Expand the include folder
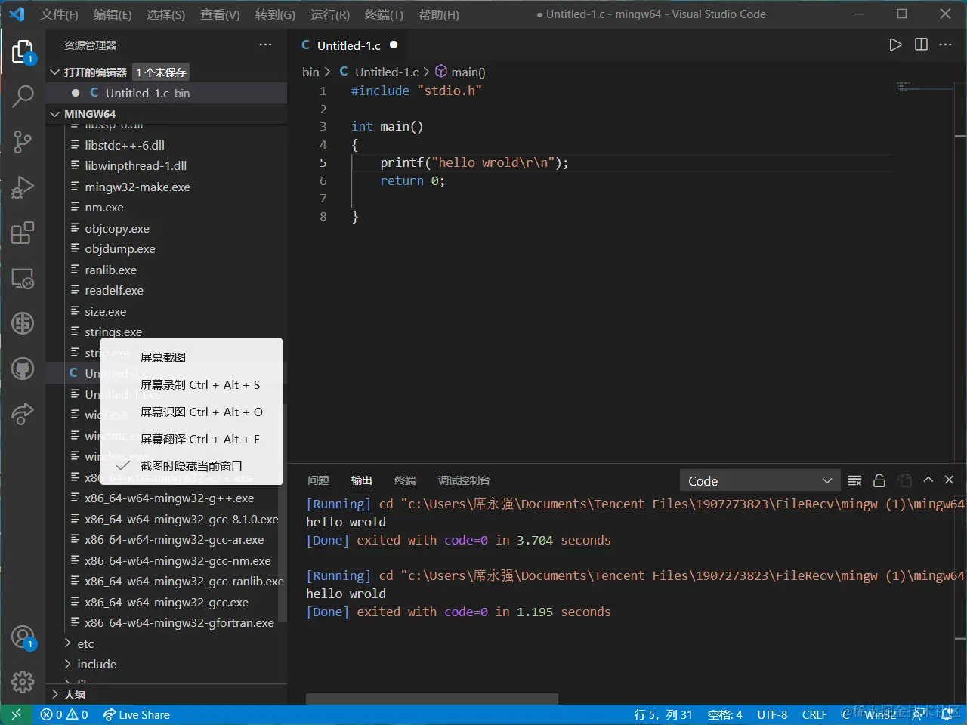 97,665
